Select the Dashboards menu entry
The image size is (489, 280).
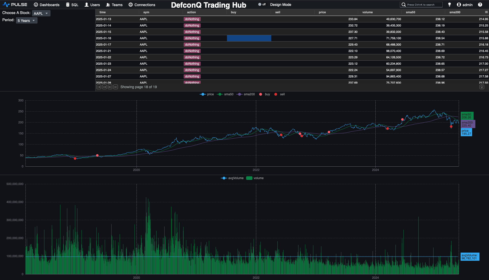(x=47, y=5)
